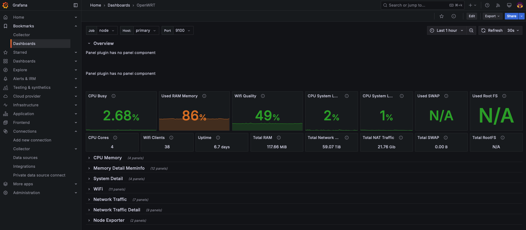
Task: Open the 30s refresh interval dropdown
Action: point(513,30)
